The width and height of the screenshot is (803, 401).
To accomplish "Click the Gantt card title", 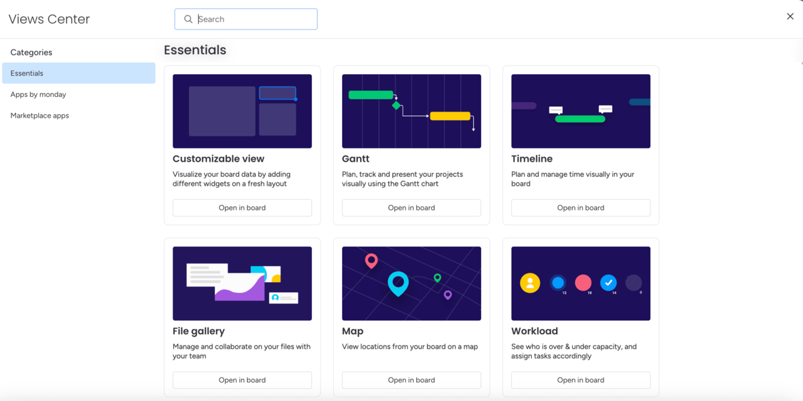I will point(355,159).
